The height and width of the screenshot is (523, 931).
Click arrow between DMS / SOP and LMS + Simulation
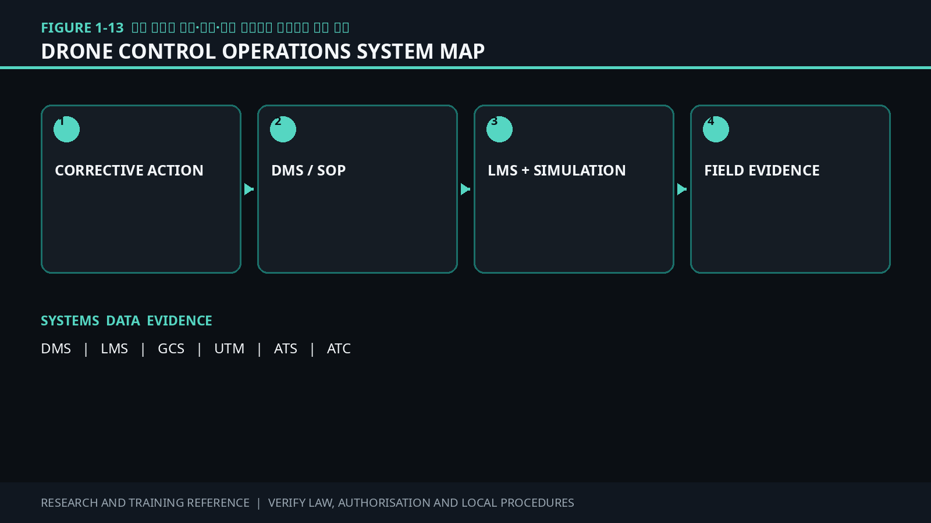tap(465, 189)
